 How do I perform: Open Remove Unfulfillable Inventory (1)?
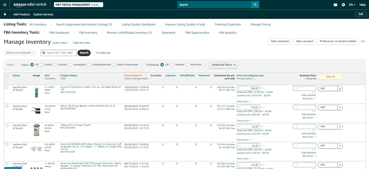pos(129,33)
